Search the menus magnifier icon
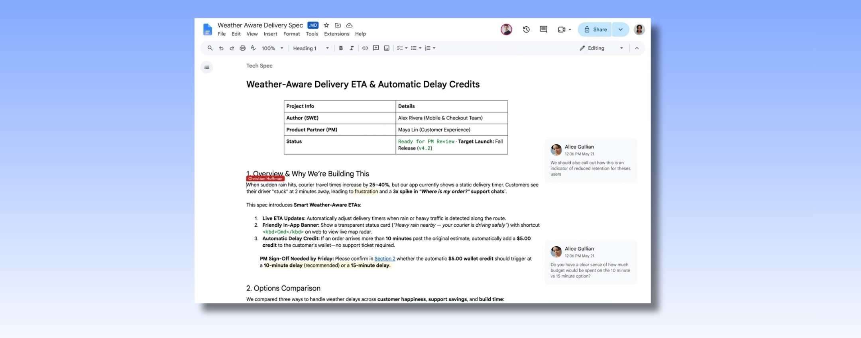 coord(210,48)
